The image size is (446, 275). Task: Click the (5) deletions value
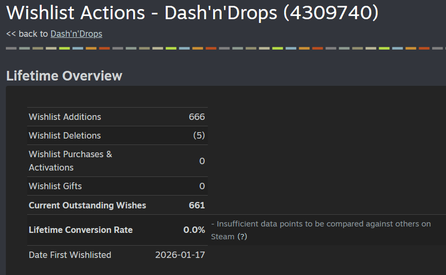pos(199,135)
